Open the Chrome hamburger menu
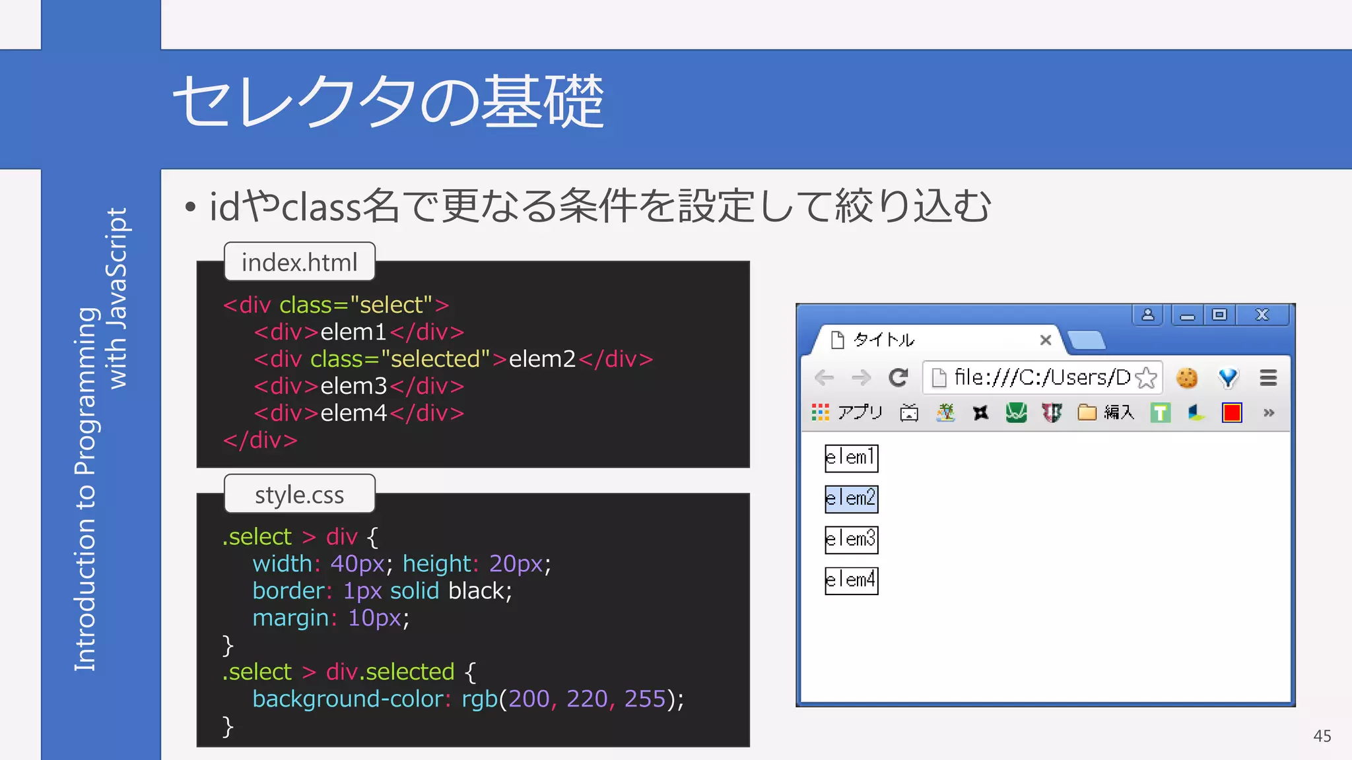Viewport: 1352px width, 760px height. (1268, 377)
